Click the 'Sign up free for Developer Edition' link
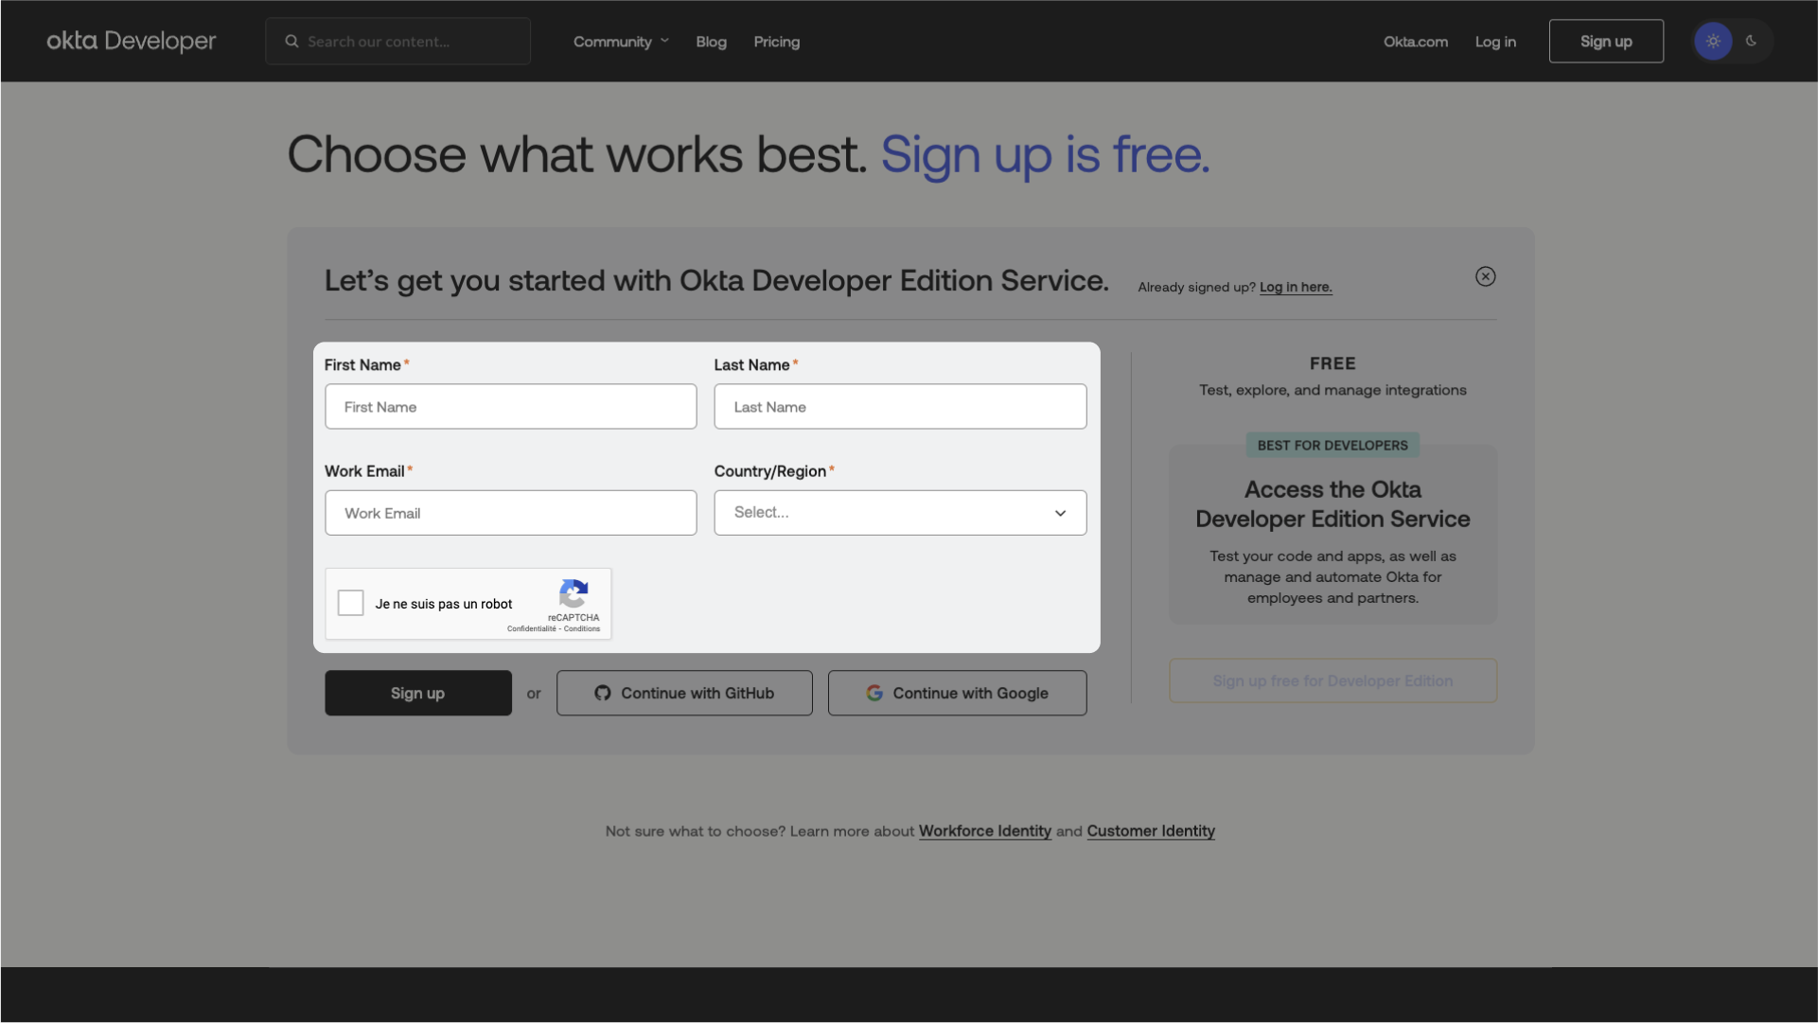The image size is (1818, 1023). tap(1333, 679)
